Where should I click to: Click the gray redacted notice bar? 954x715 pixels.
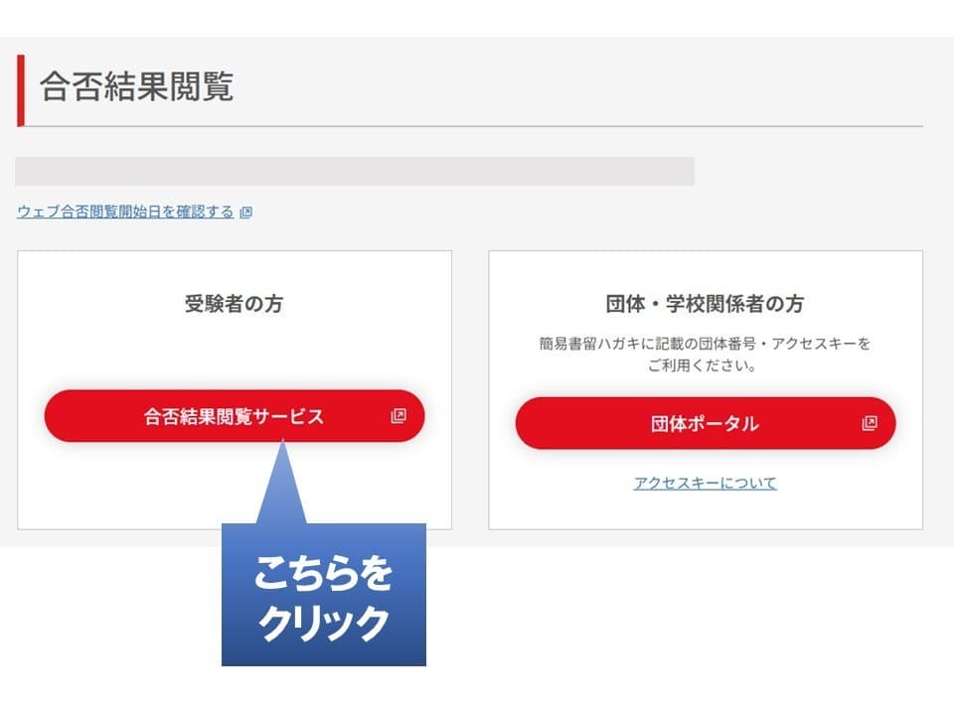tap(355, 171)
